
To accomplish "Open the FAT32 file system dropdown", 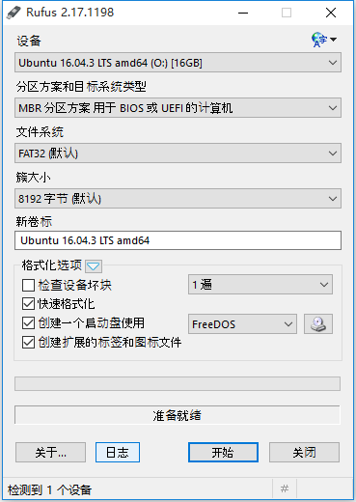I will point(178,153).
